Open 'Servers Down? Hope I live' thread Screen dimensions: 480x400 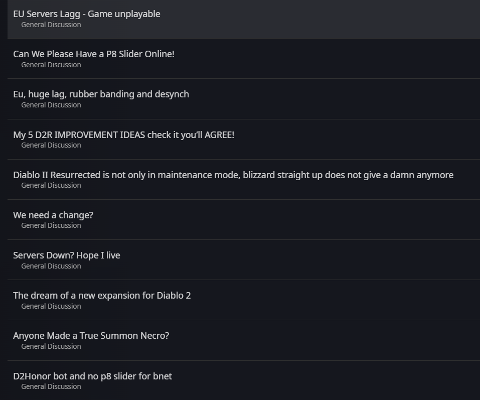click(x=67, y=255)
